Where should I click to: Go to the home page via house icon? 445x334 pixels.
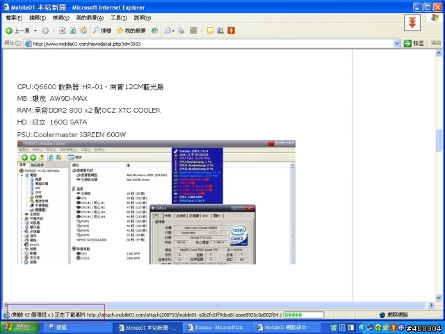83,31
